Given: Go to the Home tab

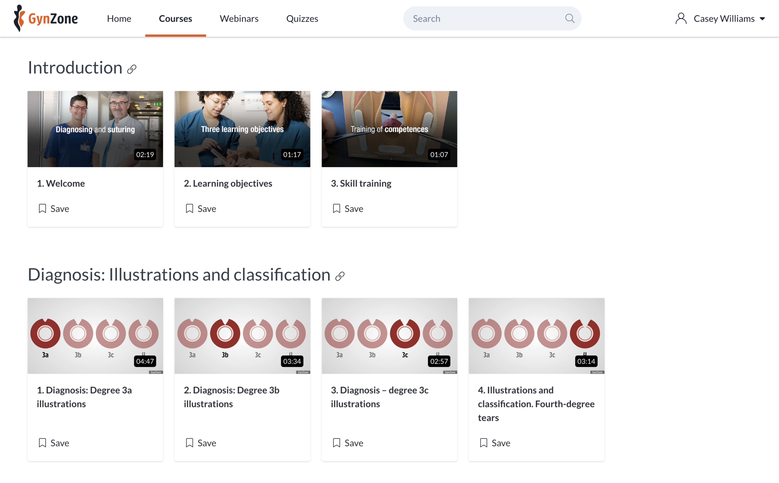Looking at the screenshot, I should (x=119, y=18).
